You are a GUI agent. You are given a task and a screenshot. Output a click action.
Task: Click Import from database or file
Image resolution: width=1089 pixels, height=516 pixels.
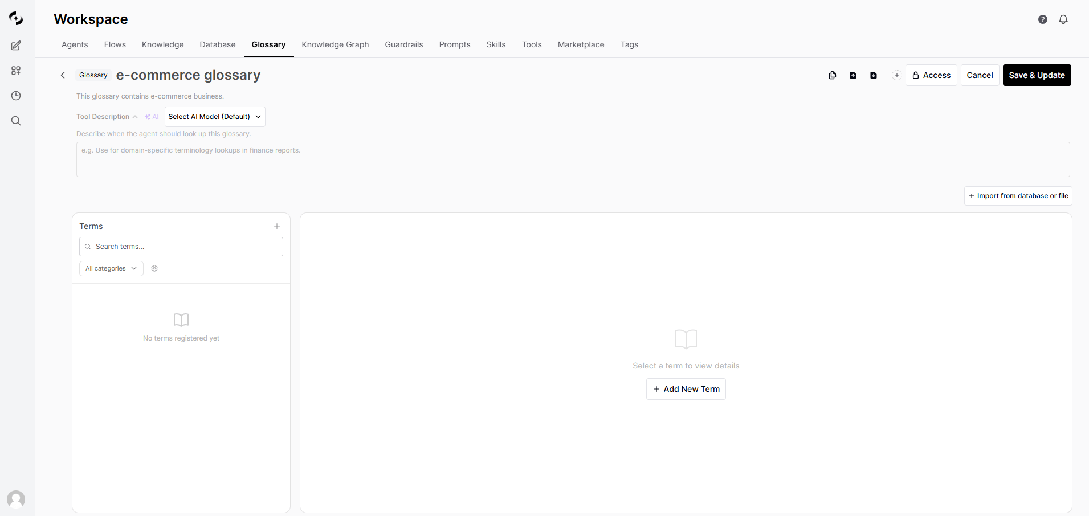pos(1018,196)
